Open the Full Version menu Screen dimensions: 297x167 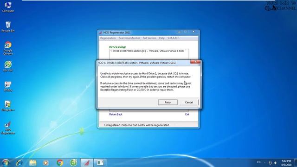[149, 38]
